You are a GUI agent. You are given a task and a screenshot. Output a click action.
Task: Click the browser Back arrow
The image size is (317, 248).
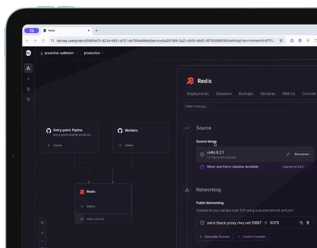[27, 41]
